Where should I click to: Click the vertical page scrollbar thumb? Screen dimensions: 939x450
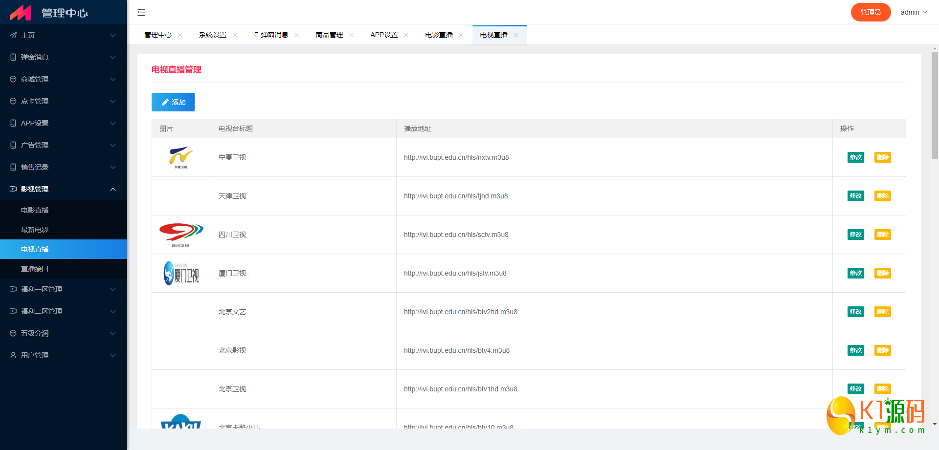[935, 105]
